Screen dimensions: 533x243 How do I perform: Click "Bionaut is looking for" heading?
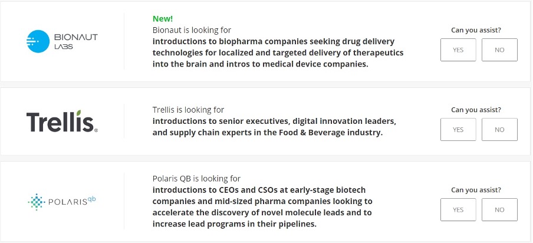pyautogui.click(x=192, y=30)
